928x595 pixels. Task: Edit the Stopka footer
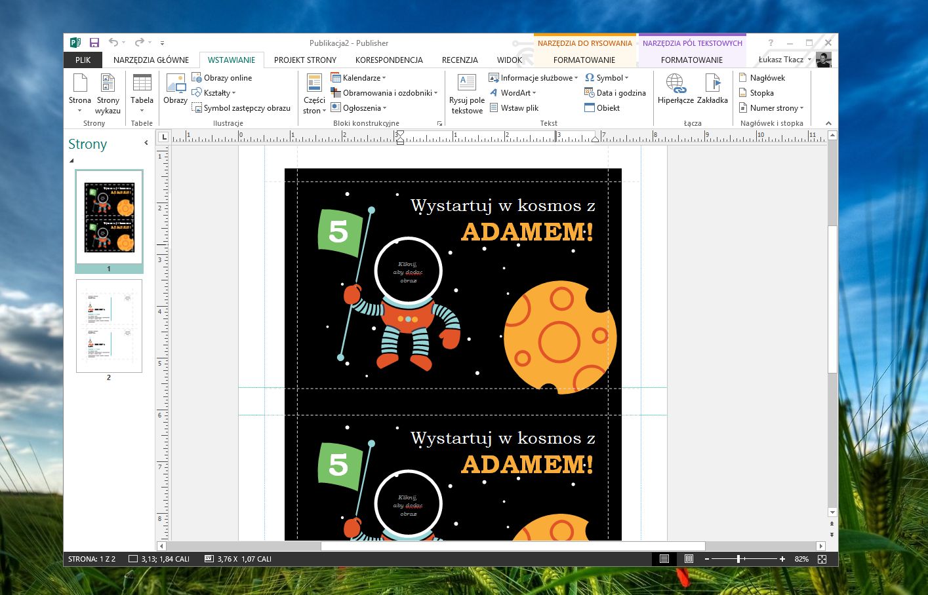(756, 92)
